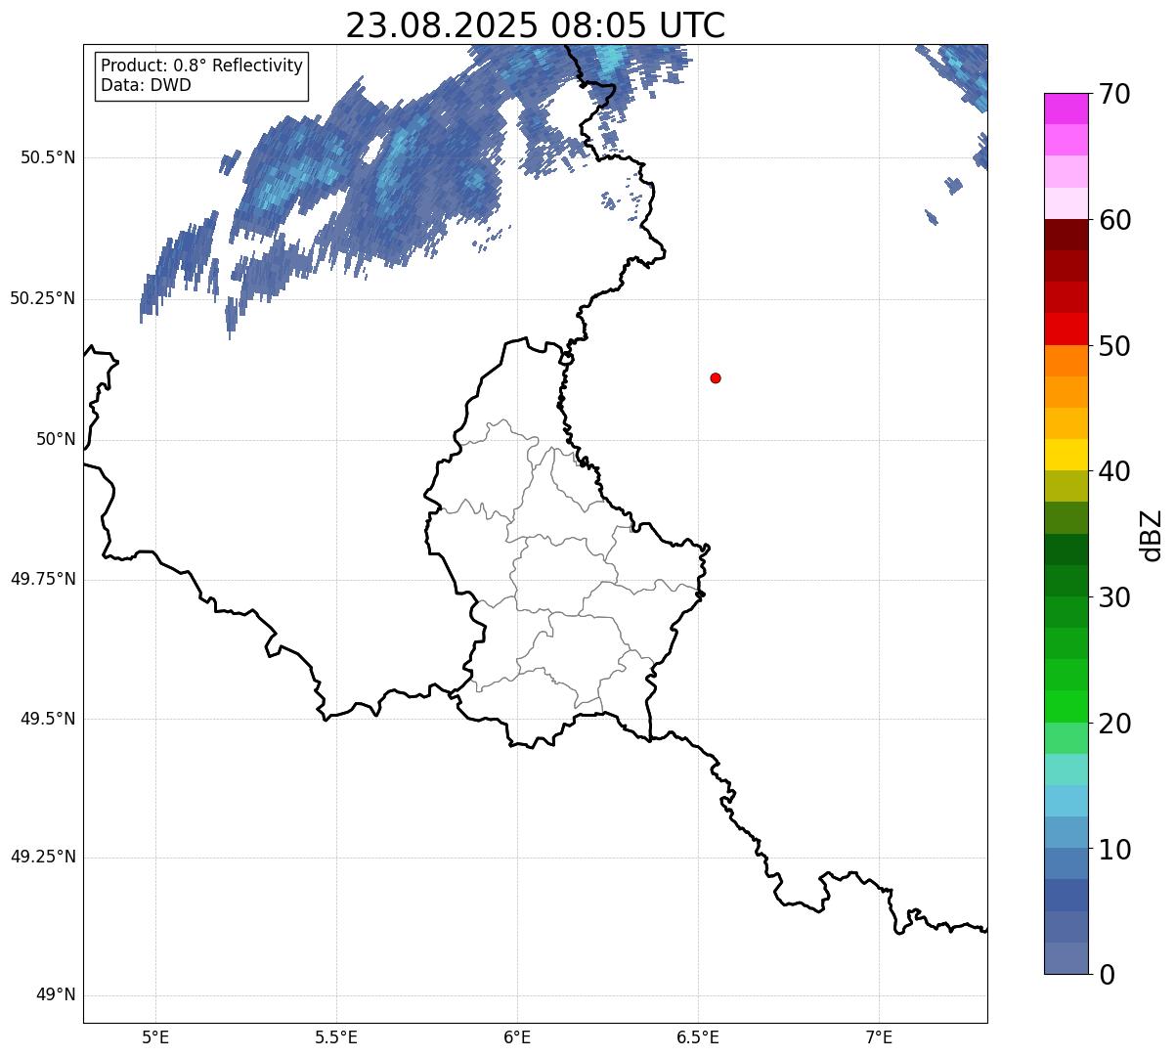This screenshot has height=1057, width=1175.
Task: Click the "Data: DWD" text
Action: [x=147, y=85]
